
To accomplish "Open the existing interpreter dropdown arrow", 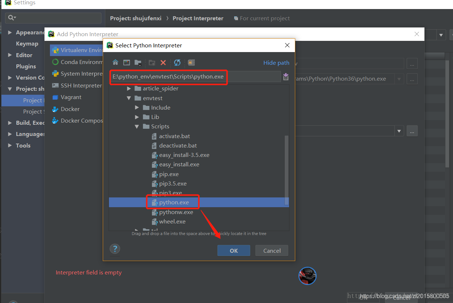I will (x=399, y=131).
